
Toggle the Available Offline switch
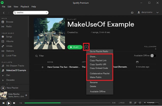[x=153, y=56]
